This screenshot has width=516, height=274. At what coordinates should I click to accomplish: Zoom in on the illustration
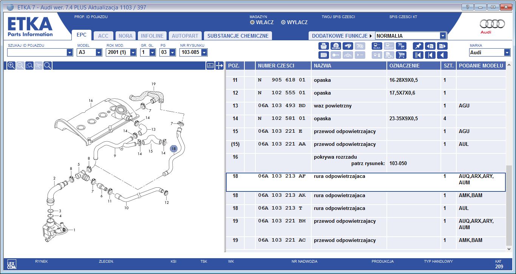tap(11, 66)
